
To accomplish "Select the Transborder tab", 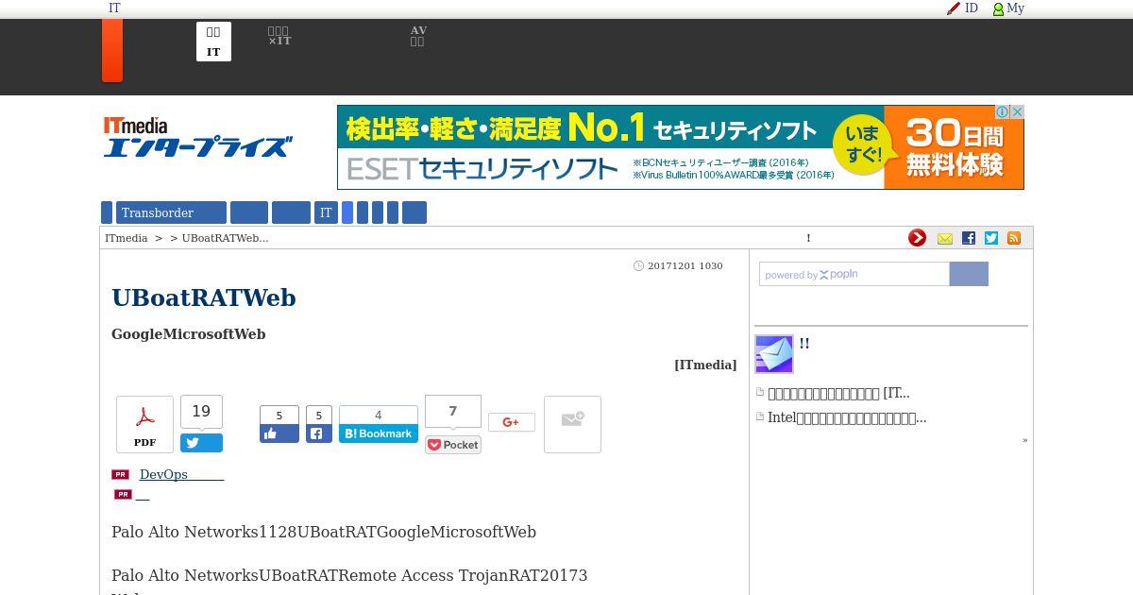I will pyautogui.click(x=171, y=212).
